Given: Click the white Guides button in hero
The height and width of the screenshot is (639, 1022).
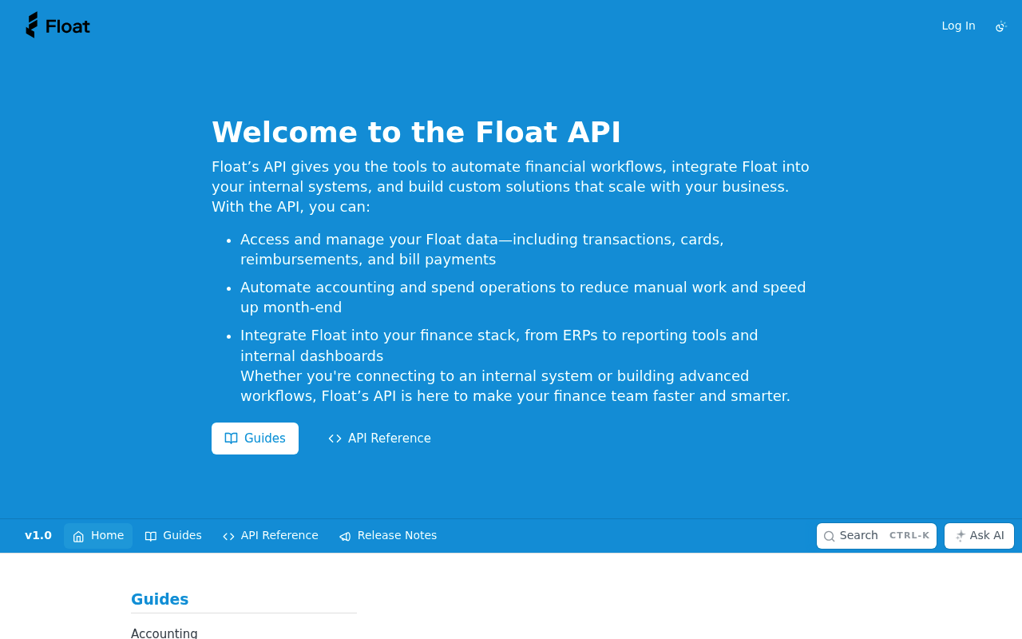Looking at the screenshot, I should point(255,439).
